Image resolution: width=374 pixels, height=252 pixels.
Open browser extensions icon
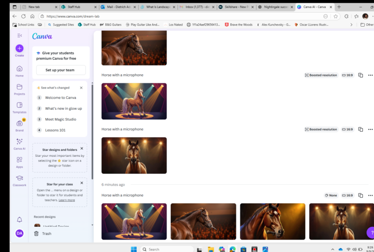click(346, 16)
